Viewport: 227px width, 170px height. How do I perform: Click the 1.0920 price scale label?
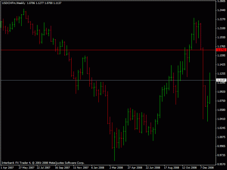pos(221,92)
